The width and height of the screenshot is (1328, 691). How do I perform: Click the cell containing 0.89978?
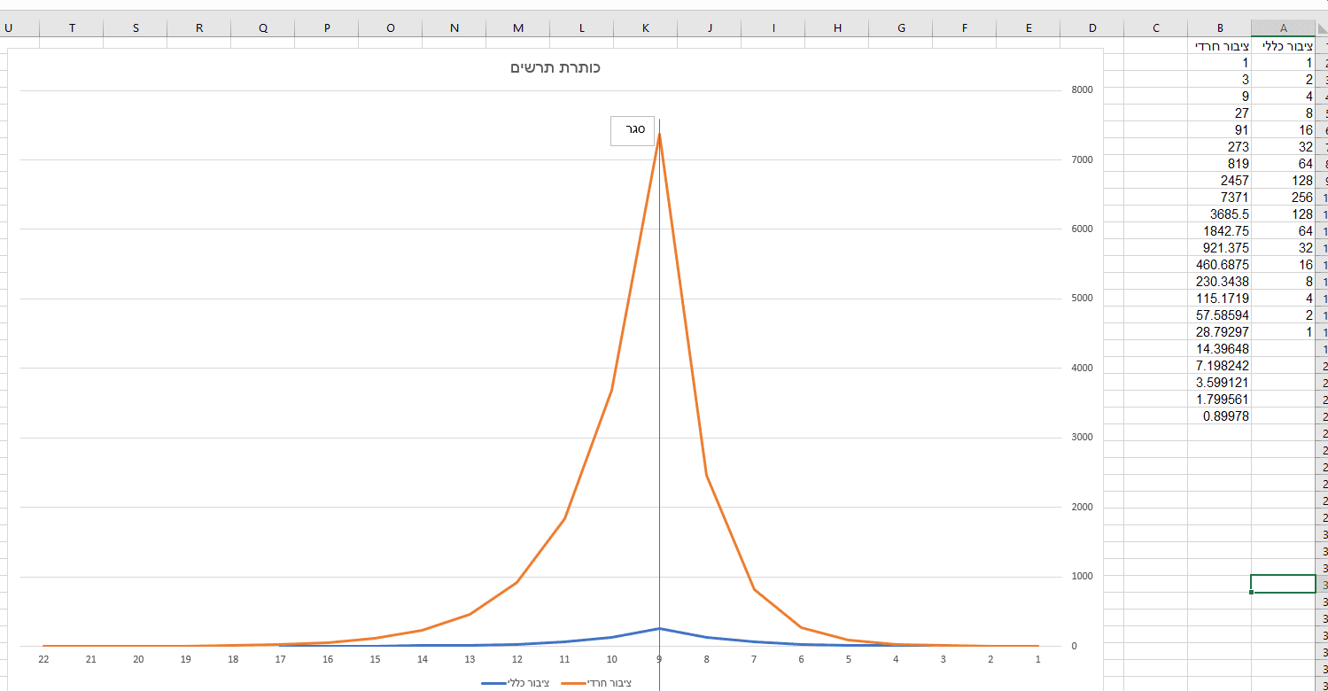tap(1220, 416)
